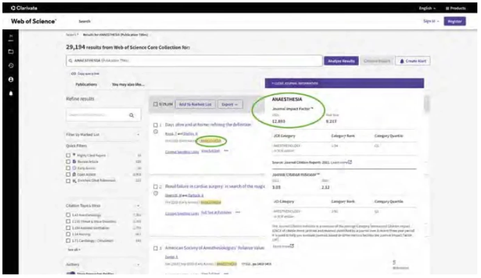This screenshot has height=278, width=481.
Task: Click See all under Citation Topics Meso
Action: (x=74, y=250)
